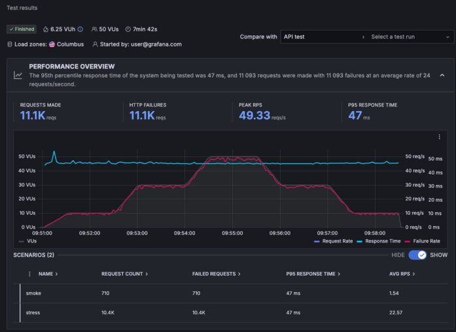Screen dimensions: 456x332
Task: Click the 6.25 VUh value
Action: pyautogui.click(x=63, y=29)
